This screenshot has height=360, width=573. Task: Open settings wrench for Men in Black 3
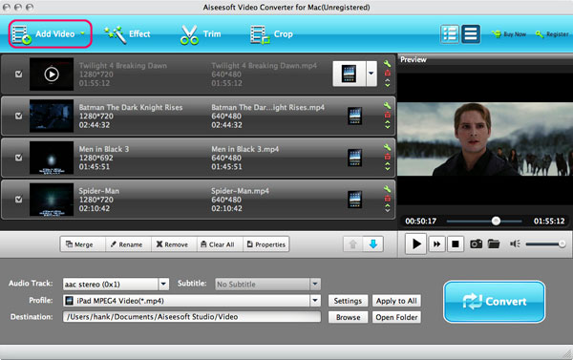coord(388,147)
